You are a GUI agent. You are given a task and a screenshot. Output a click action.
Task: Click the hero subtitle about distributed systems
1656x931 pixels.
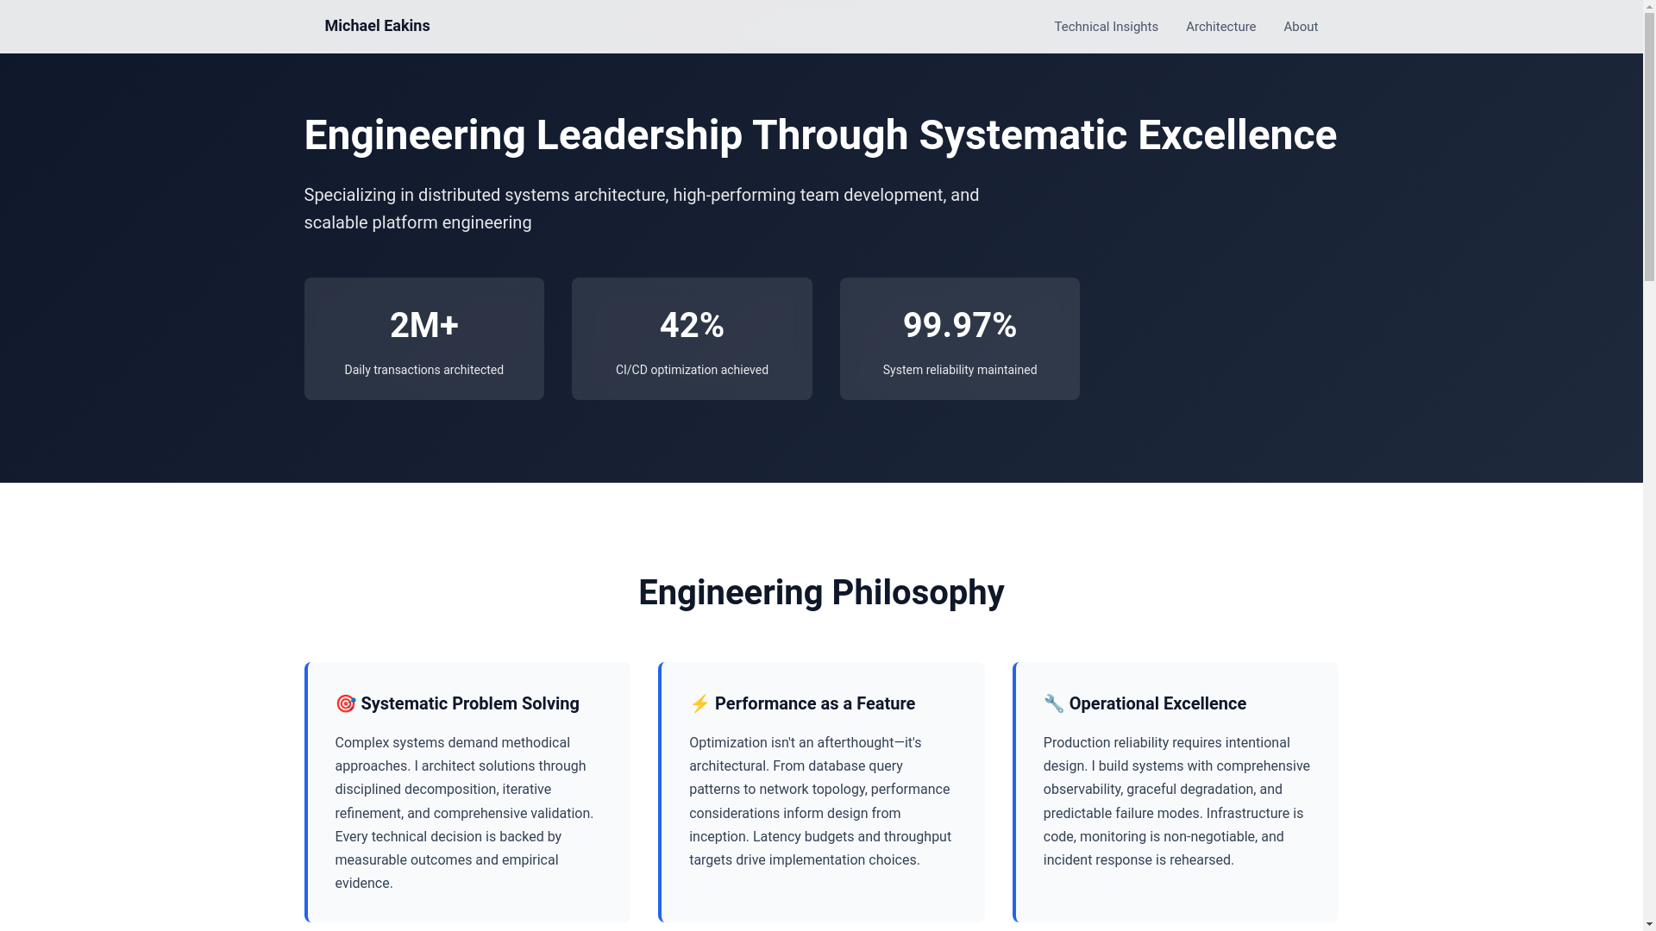click(641, 209)
